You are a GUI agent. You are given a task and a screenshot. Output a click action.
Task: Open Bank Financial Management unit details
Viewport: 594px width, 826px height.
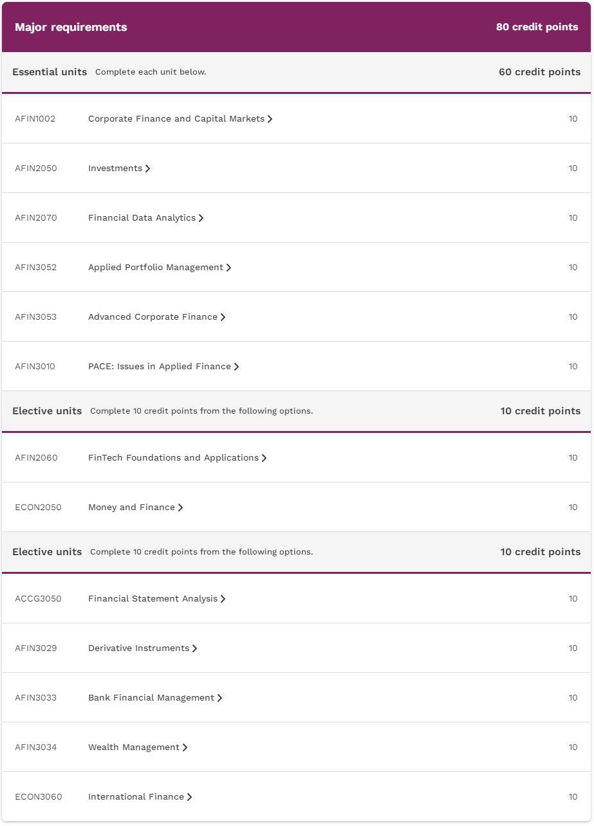point(154,698)
